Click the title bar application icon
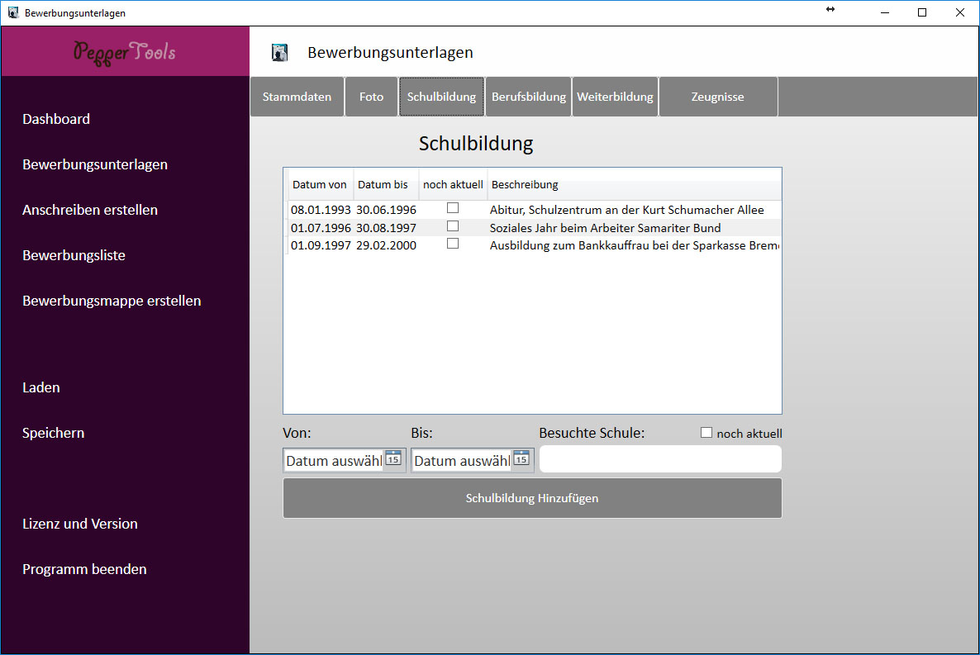Screen dimensions: 980x655 coord(13,12)
